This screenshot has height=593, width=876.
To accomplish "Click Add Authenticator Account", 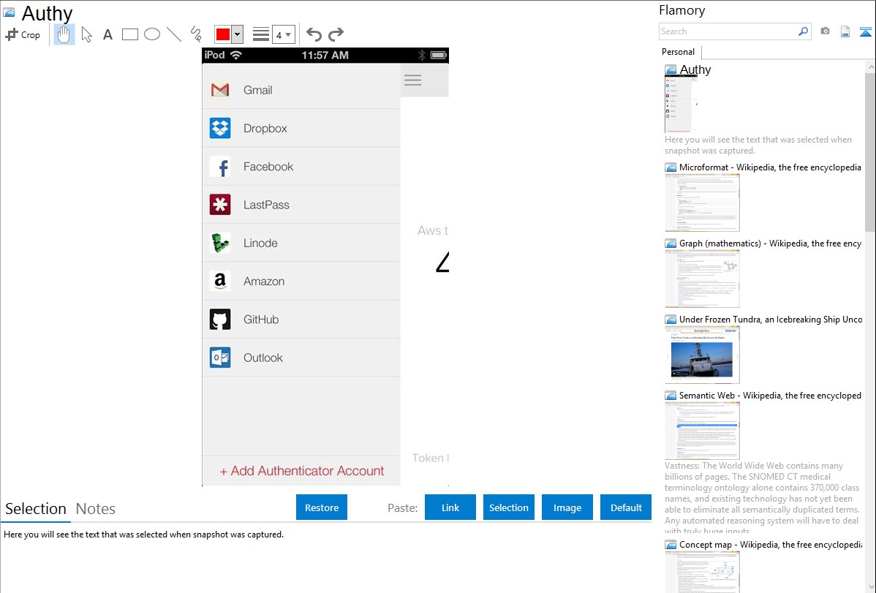I will (302, 471).
